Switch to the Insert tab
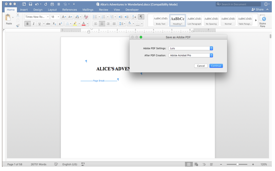The width and height of the screenshot is (275, 171). coord(24,10)
